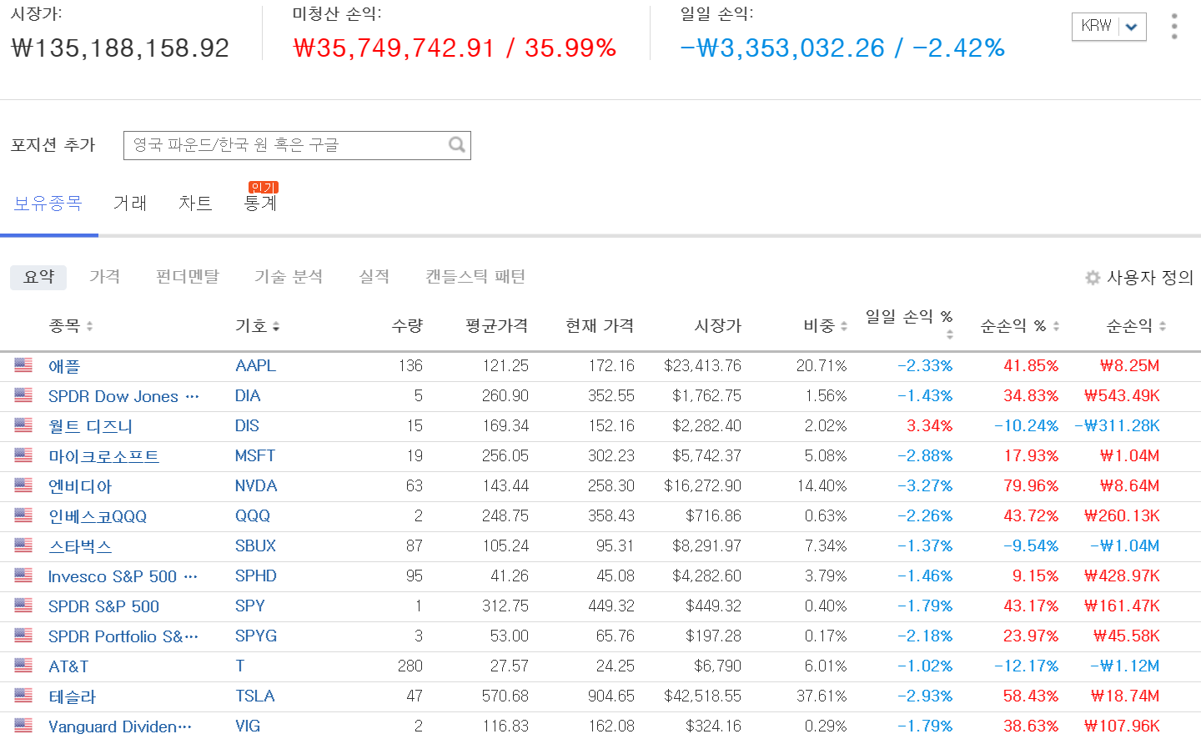Open the SPDR Dow Jones link
The height and width of the screenshot is (749, 1201).
click(123, 396)
